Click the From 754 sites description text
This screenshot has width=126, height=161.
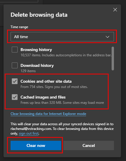click(54, 87)
